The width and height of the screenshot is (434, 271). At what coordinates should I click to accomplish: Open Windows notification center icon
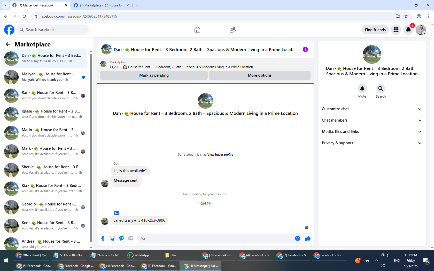(x=426, y=261)
